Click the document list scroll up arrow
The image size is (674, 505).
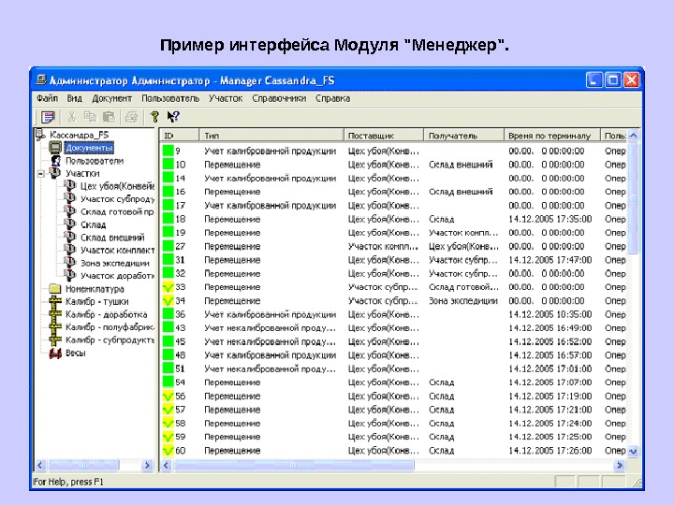coord(633,136)
